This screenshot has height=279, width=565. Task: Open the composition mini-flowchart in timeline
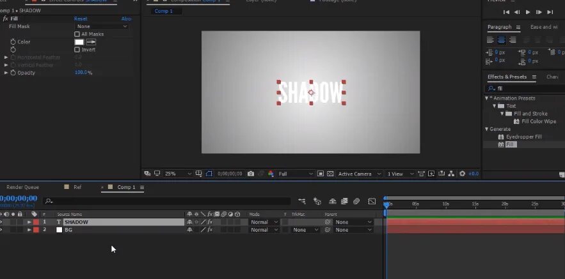(x=302, y=201)
